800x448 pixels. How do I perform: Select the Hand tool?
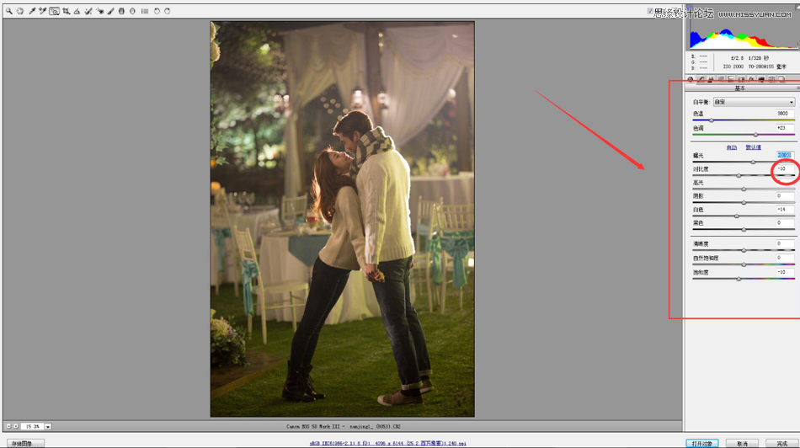tap(20, 12)
